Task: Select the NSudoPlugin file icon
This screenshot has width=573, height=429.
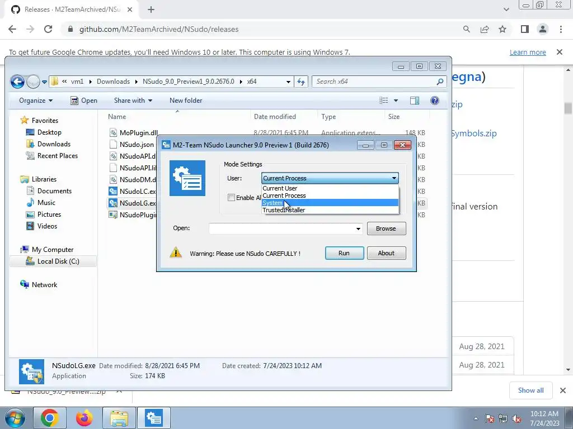Action: coord(113,214)
